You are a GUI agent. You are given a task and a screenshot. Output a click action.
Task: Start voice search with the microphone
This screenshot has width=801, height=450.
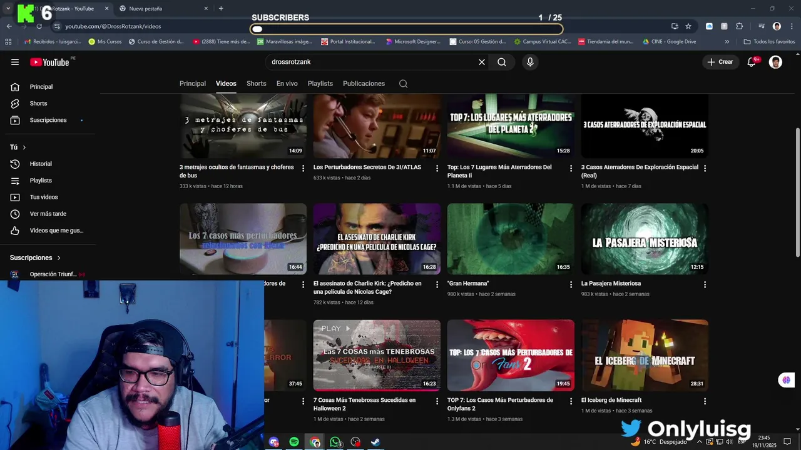click(x=530, y=62)
